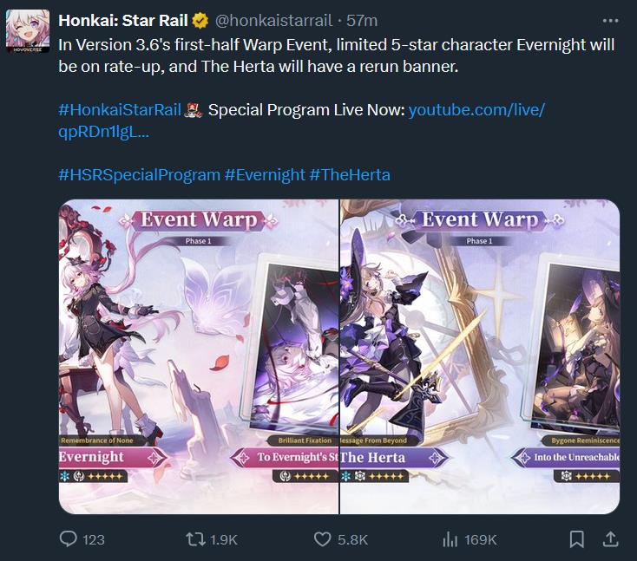This screenshot has height=561, width=637.
Task: Open the Honkai: Star Rail profile avatar
Action: coord(28,31)
